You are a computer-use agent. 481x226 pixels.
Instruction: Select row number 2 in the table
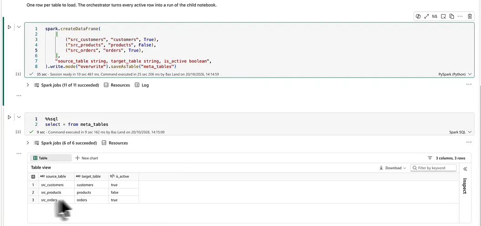(33, 193)
